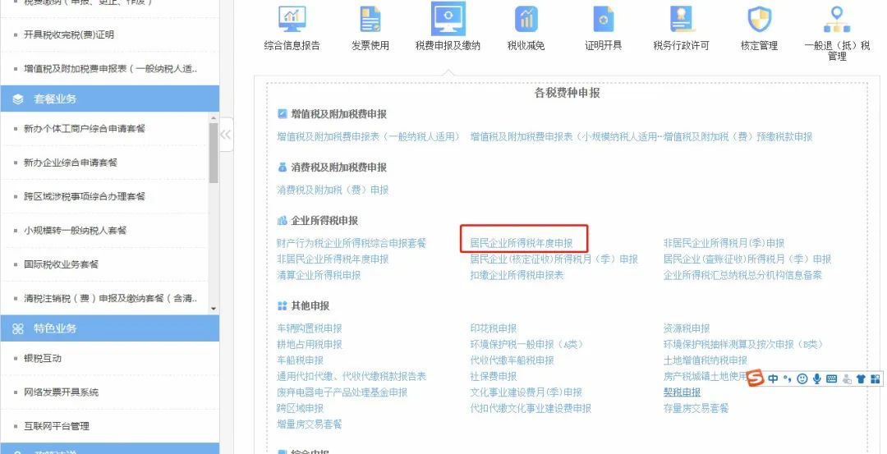This screenshot has width=887, height=454.
Task: Open 增值税及附加税（费）预缴税款申报 link
Action: (x=738, y=137)
